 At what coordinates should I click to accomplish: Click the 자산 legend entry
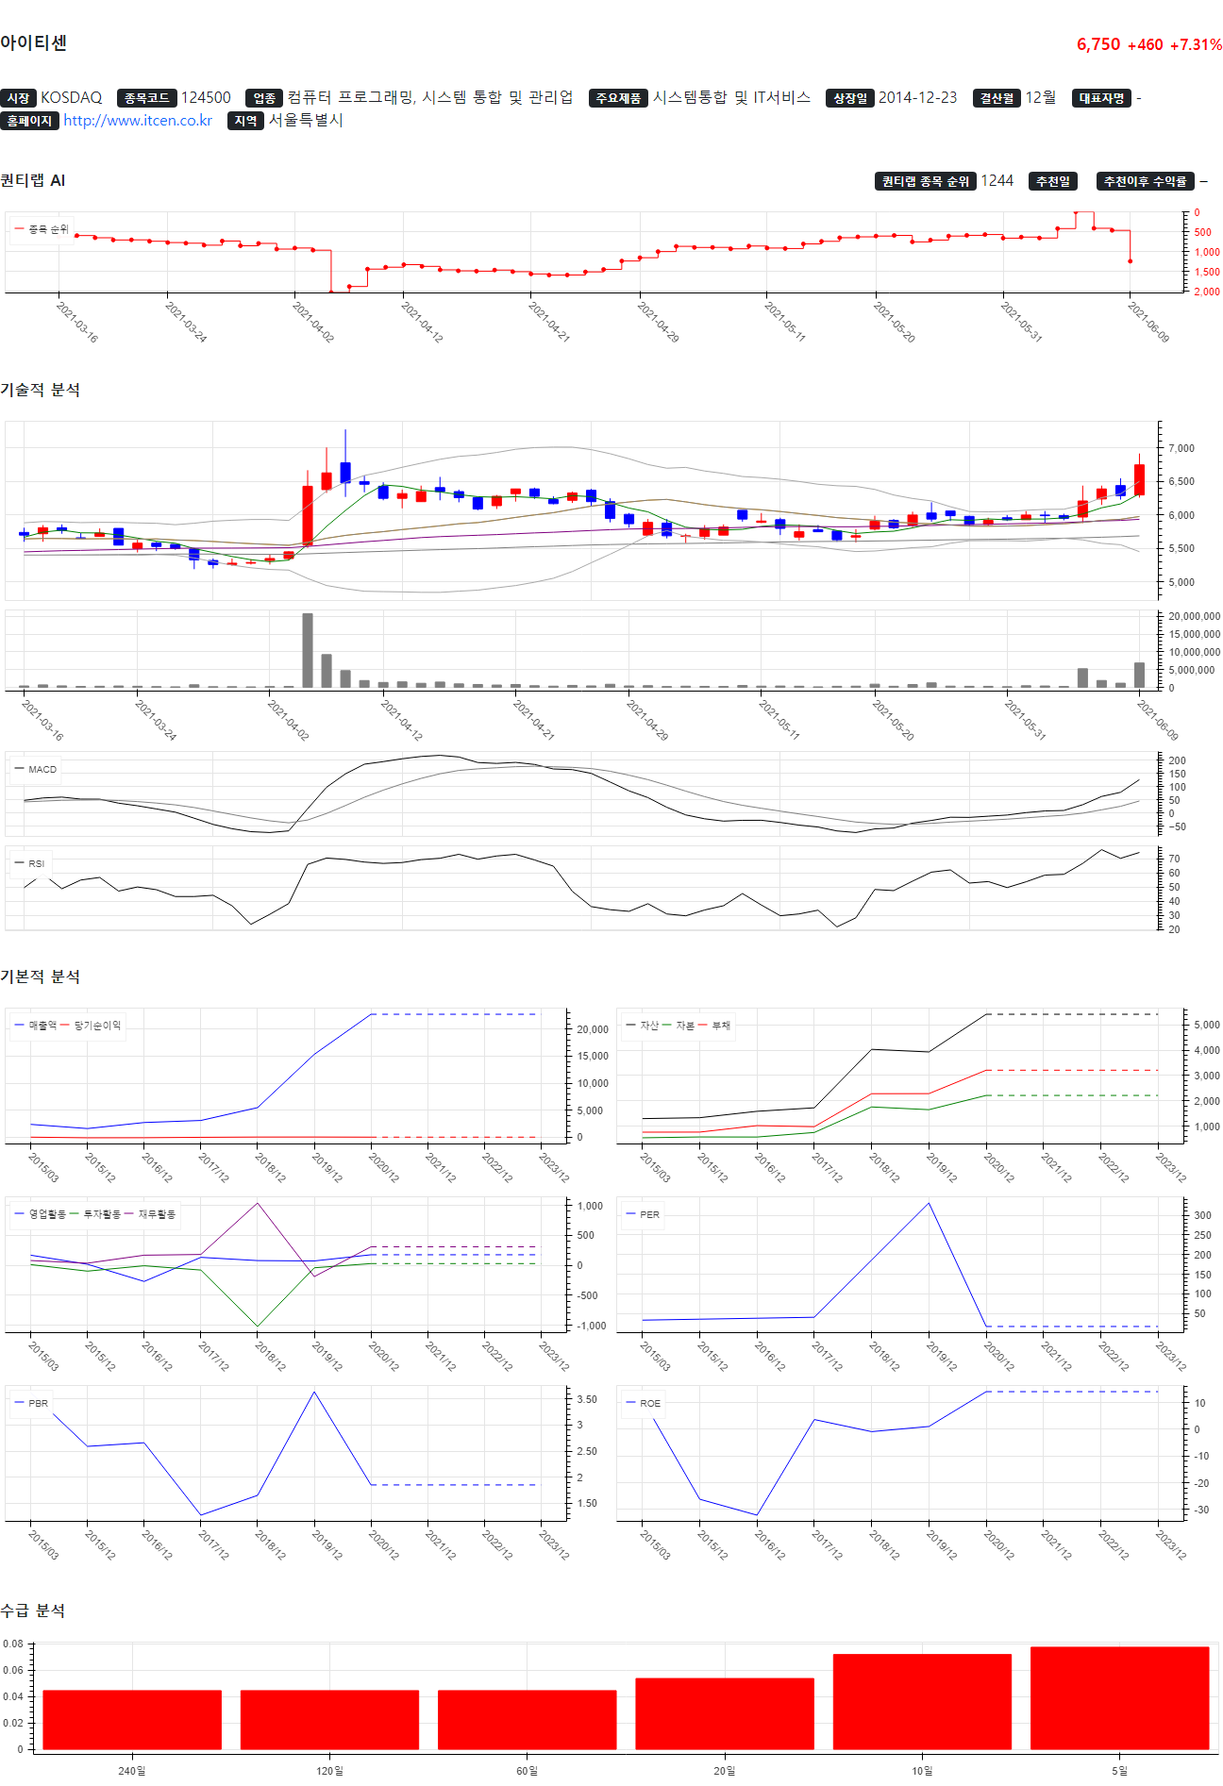click(x=643, y=1026)
